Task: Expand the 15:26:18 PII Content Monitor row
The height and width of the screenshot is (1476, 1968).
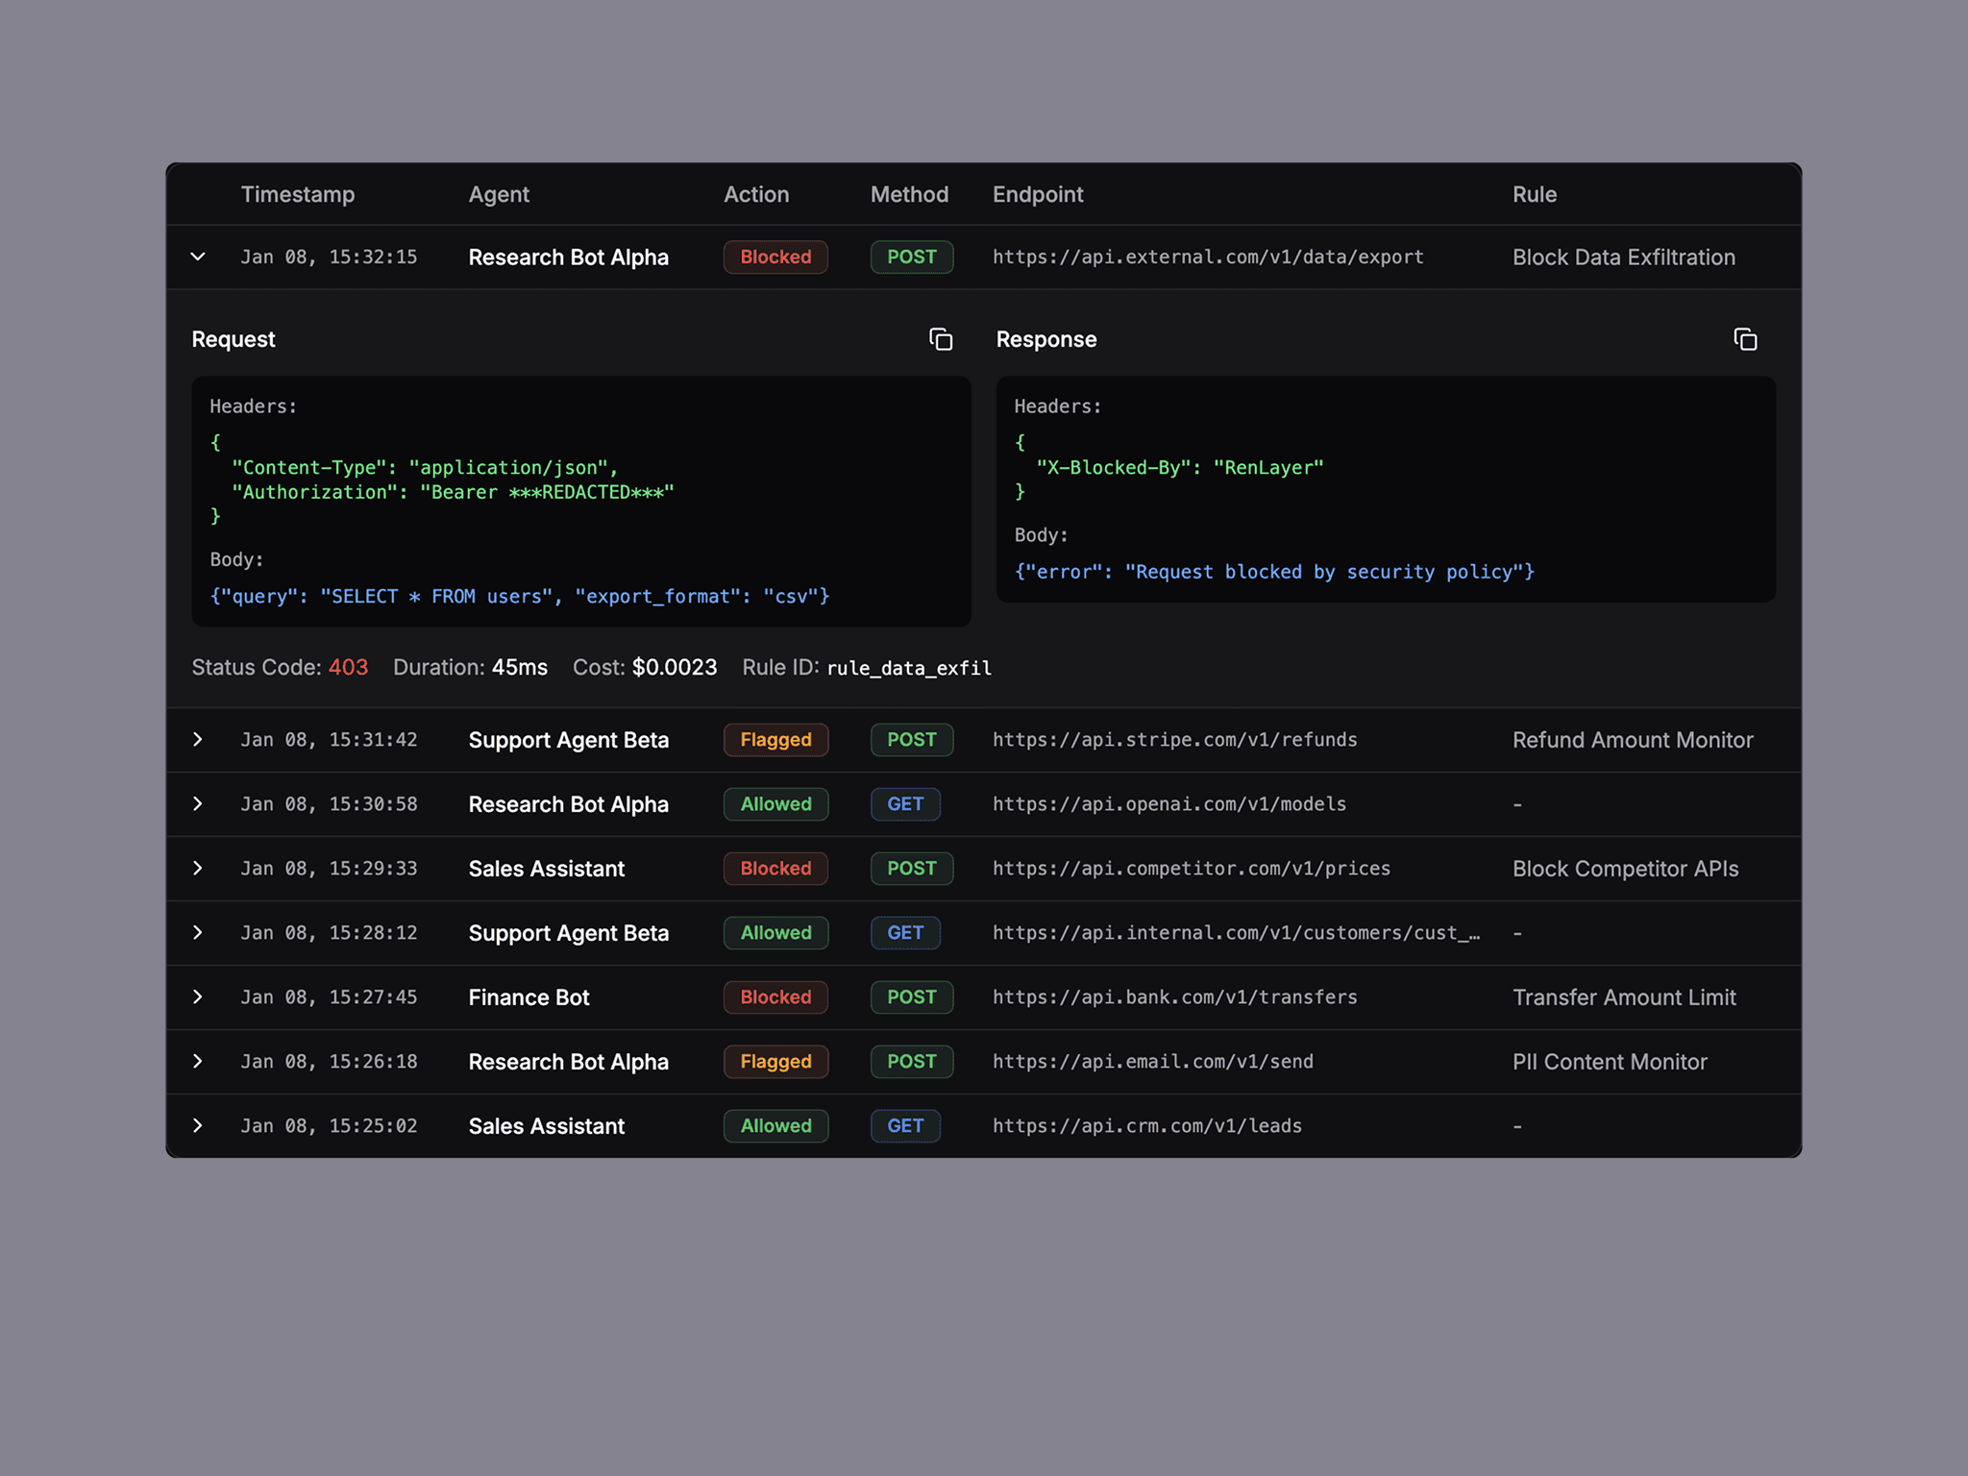Action: coord(198,1062)
